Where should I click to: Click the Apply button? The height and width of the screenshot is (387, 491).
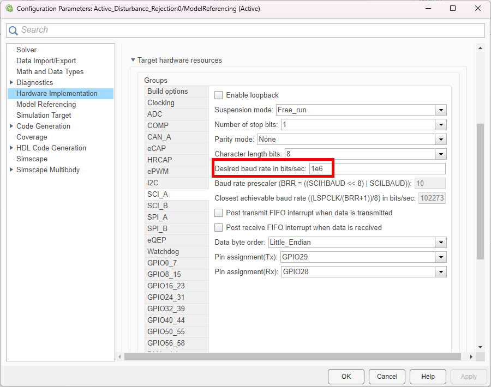click(469, 377)
